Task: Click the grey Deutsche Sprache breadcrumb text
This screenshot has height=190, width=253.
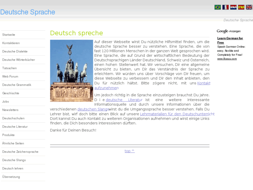Action: click(x=238, y=20)
